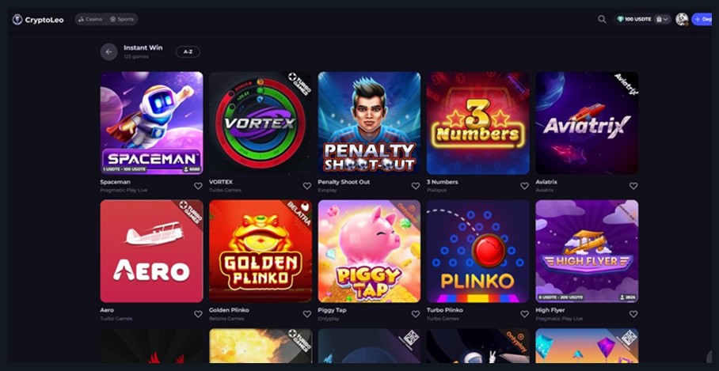719x371 pixels.
Task: Click the Deposit button
Action: (x=702, y=19)
